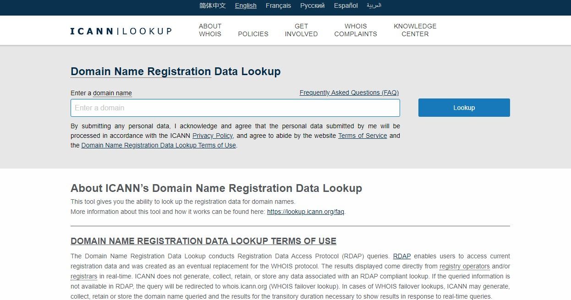Open the About WHOIS menu
This screenshot has height=300, width=571.
pos(210,30)
